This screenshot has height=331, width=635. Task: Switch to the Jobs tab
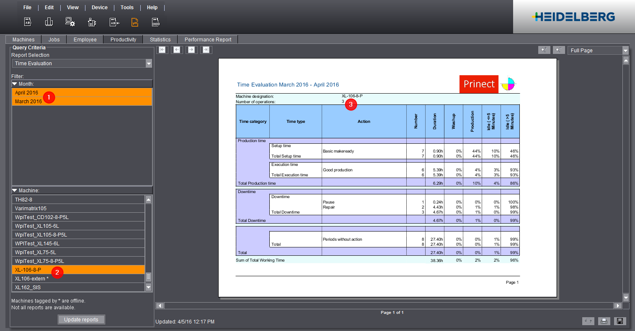tap(54, 39)
